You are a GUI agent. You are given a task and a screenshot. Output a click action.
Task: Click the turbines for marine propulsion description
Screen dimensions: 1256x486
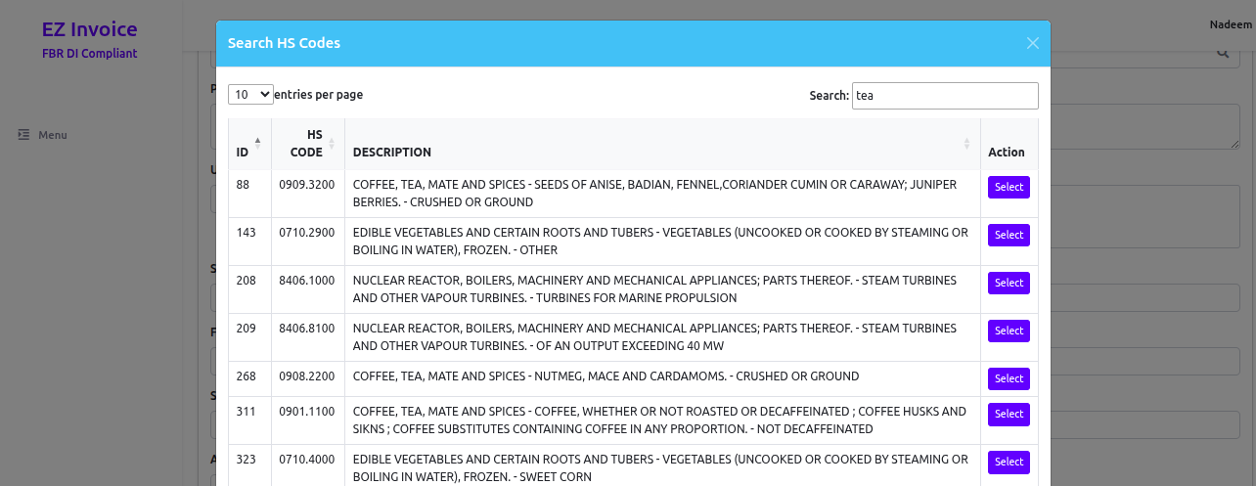point(662,289)
